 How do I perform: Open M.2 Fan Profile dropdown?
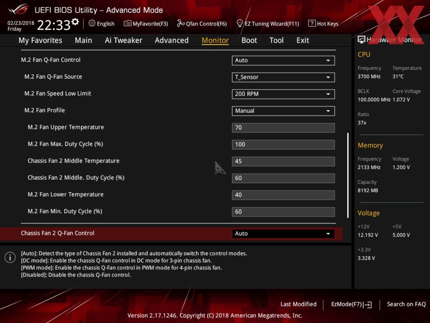click(x=283, y=111)
